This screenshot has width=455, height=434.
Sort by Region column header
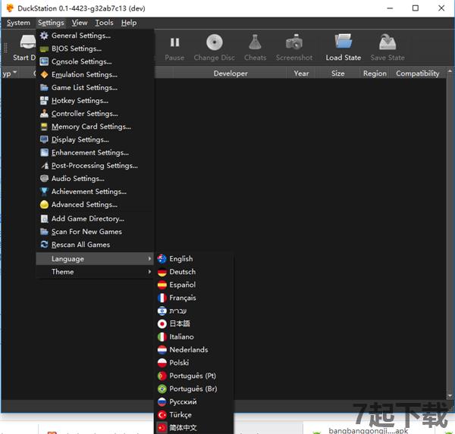pyautogui.click(x=375, y=73)
